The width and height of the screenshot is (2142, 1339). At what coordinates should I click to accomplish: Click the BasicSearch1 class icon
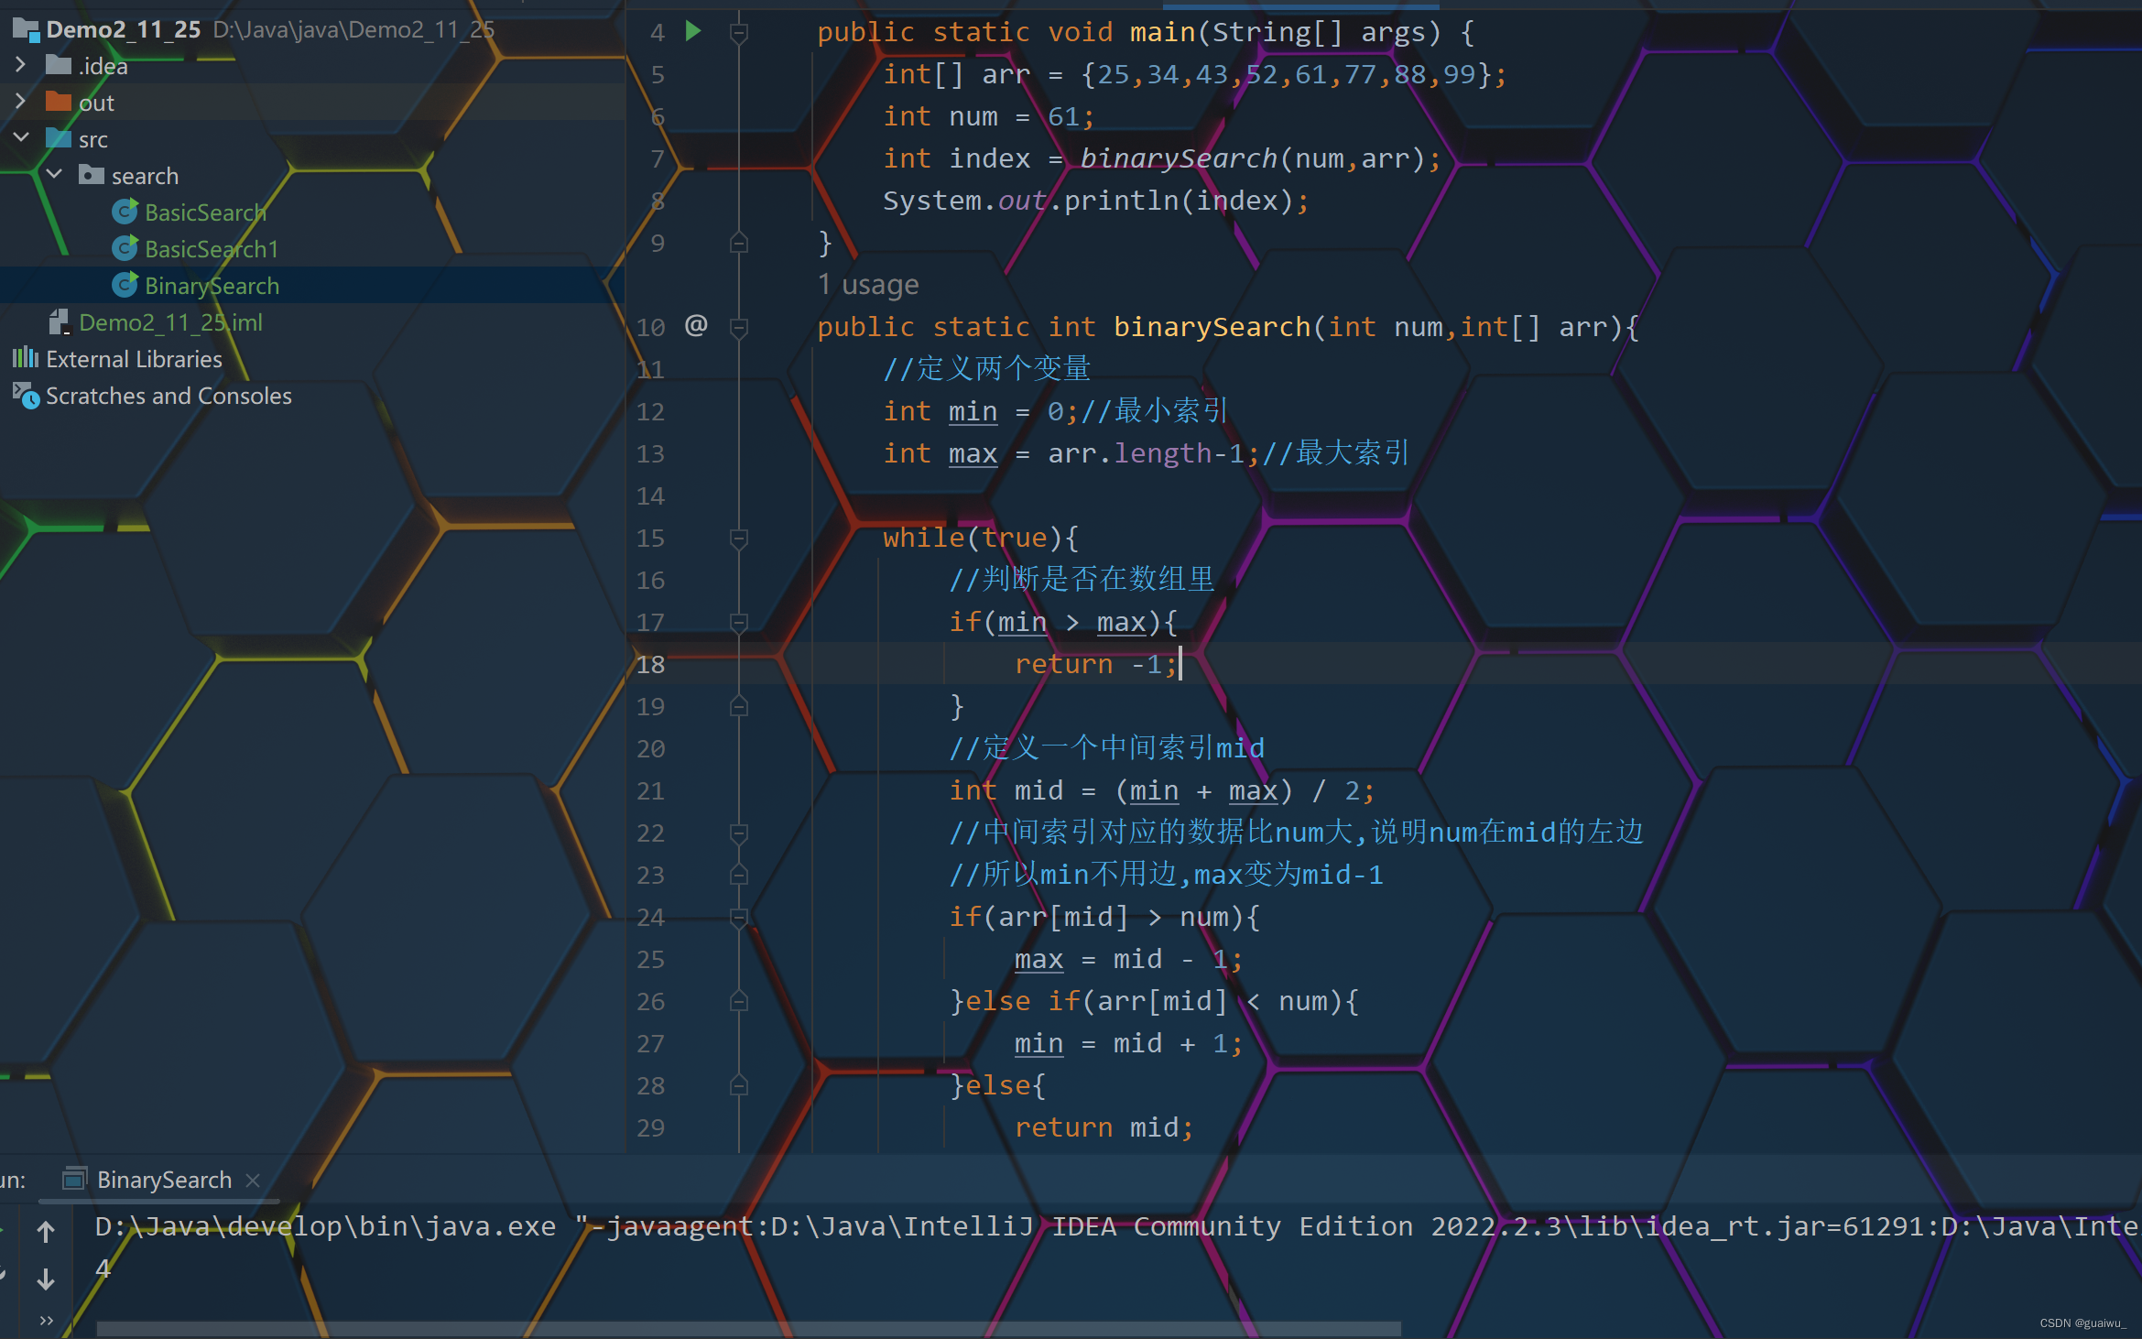point(125,248)
